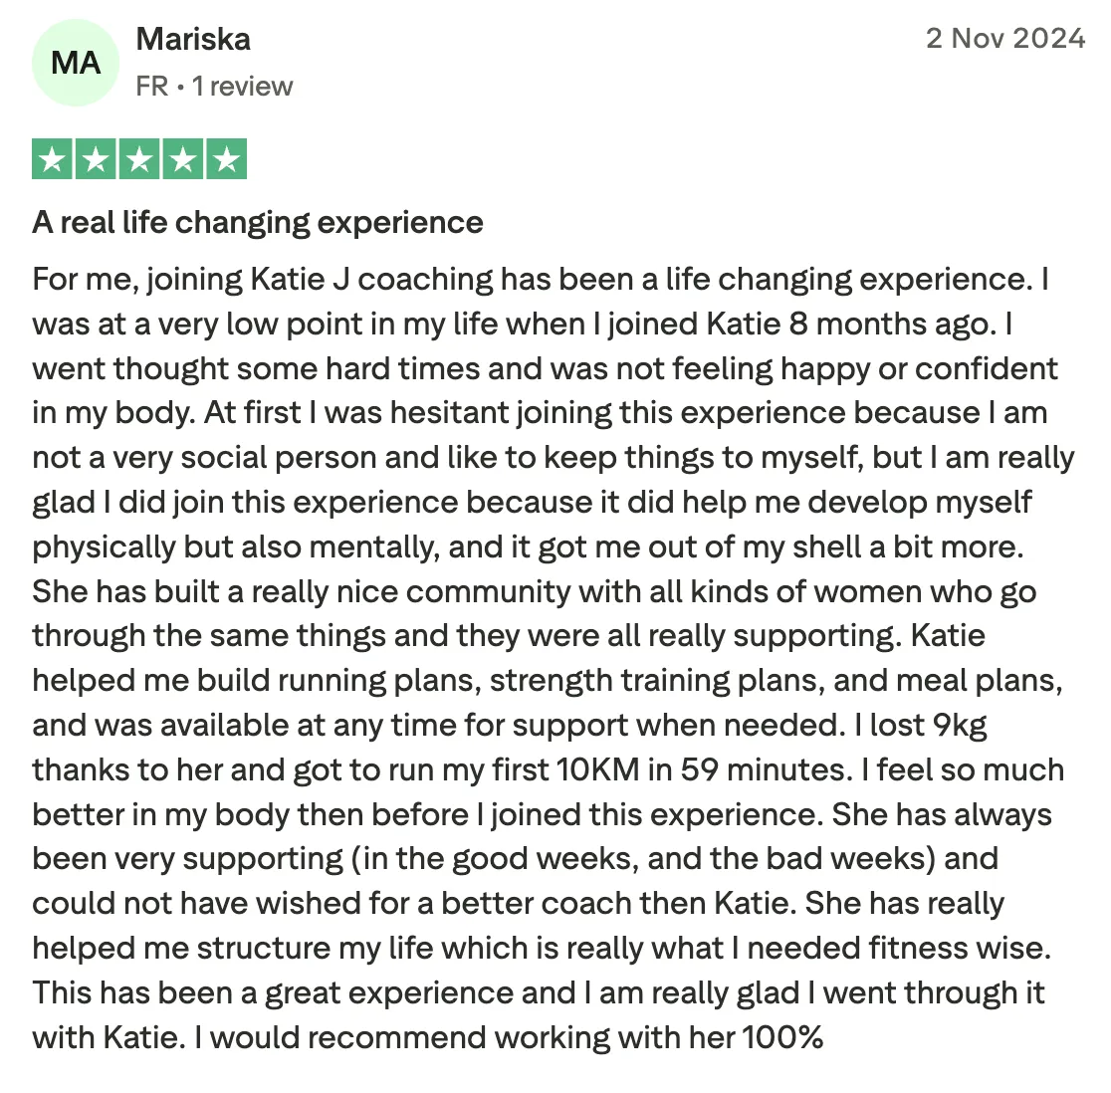Select the third rating star
1111x1093 pixels.
[139, 160]
